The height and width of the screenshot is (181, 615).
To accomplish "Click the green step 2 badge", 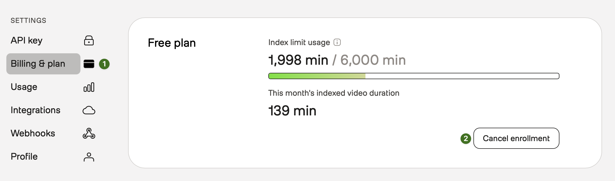I will pos(466,139).
